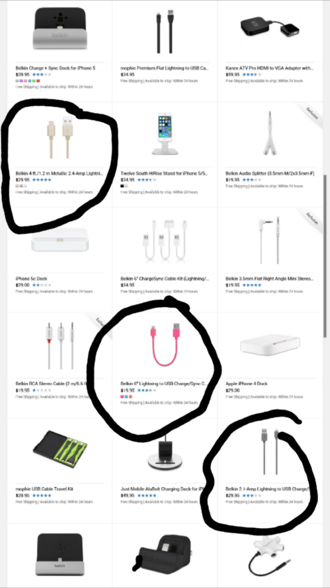The width and height of the screenshot is (330, 588).
Task: Open the Belkin Audio Splitter product link
Action: (x=270, y=173)
